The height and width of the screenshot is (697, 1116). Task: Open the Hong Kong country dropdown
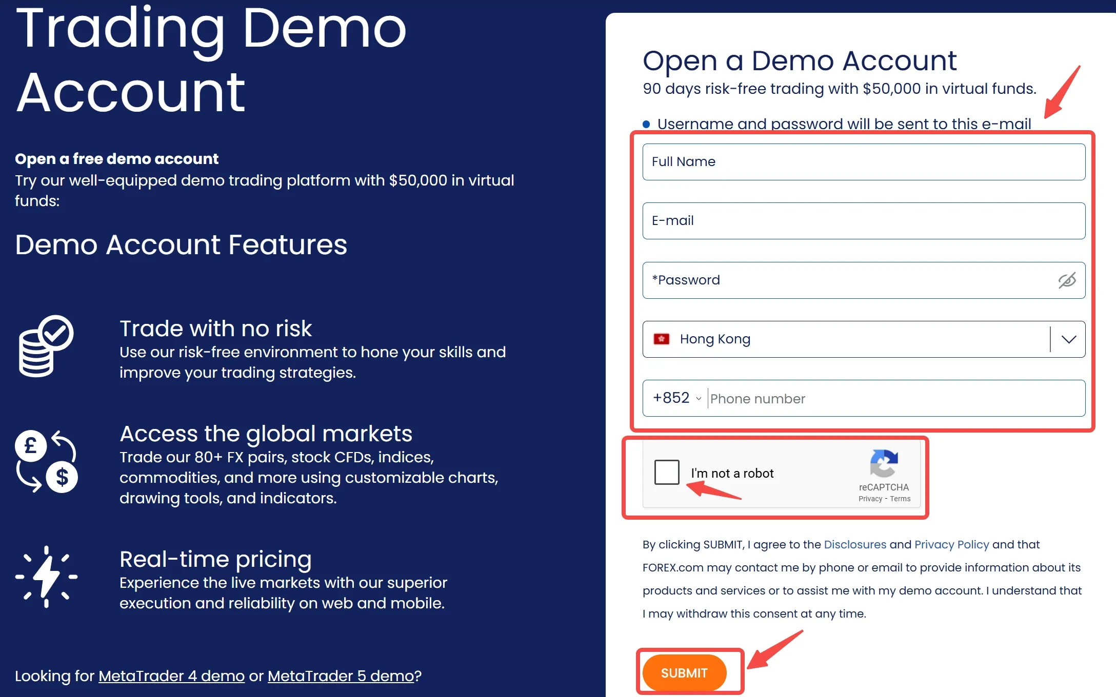[x=864, y=339]
